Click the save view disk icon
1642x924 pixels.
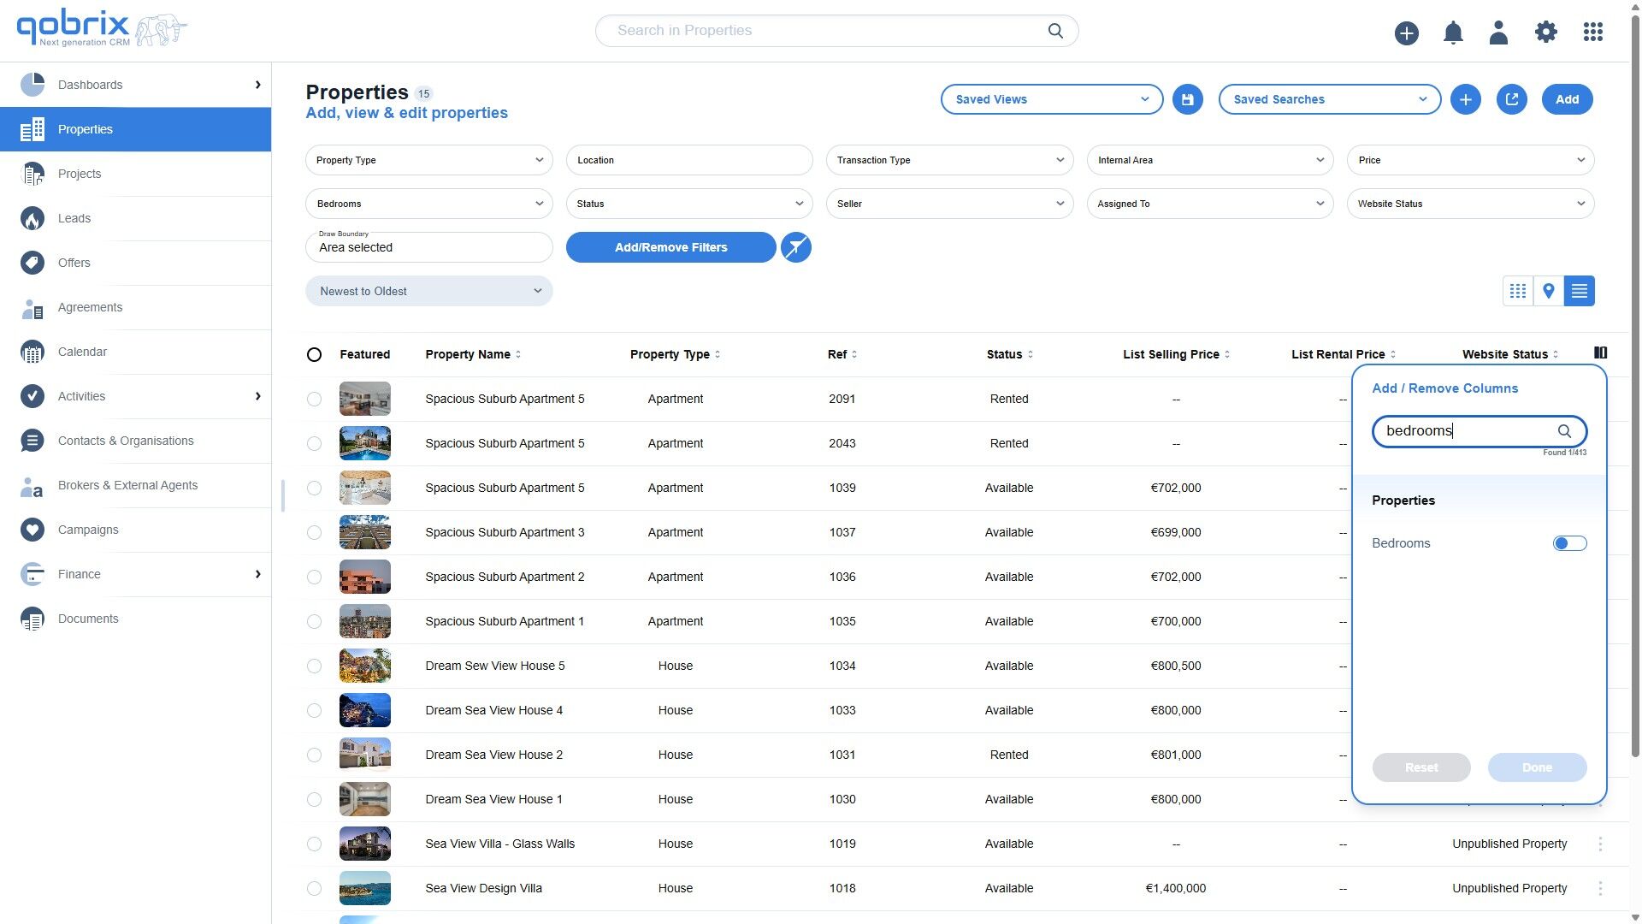pos(1187,99)
